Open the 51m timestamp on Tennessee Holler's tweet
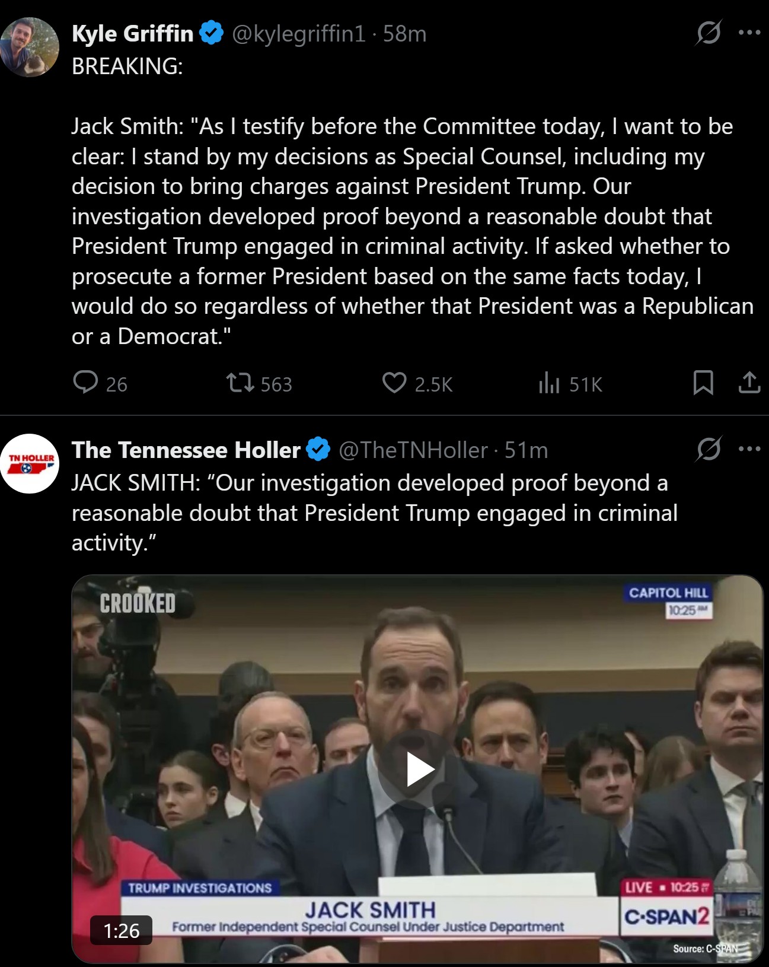The image size is (769, 967). coord(527,450)
